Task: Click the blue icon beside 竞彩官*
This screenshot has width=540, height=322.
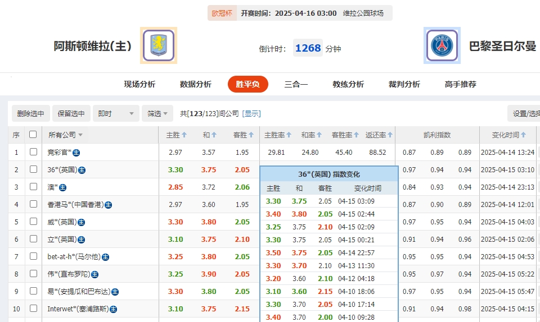Action: click(76, 153)
